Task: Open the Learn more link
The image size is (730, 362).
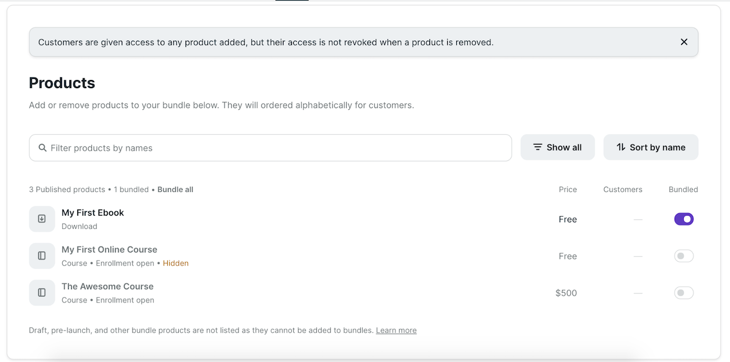Action: click(396, 330)
